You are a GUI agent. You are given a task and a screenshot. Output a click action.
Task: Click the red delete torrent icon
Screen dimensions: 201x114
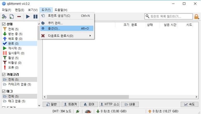pyautogui.click(x=19, y=17)
